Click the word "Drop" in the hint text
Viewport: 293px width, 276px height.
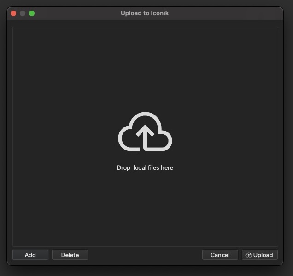123,167
